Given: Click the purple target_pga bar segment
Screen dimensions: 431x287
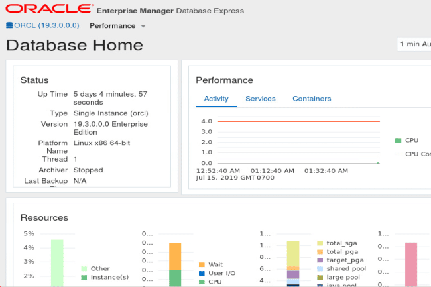Looking at the screenshot, I should (x=293, y=274).
